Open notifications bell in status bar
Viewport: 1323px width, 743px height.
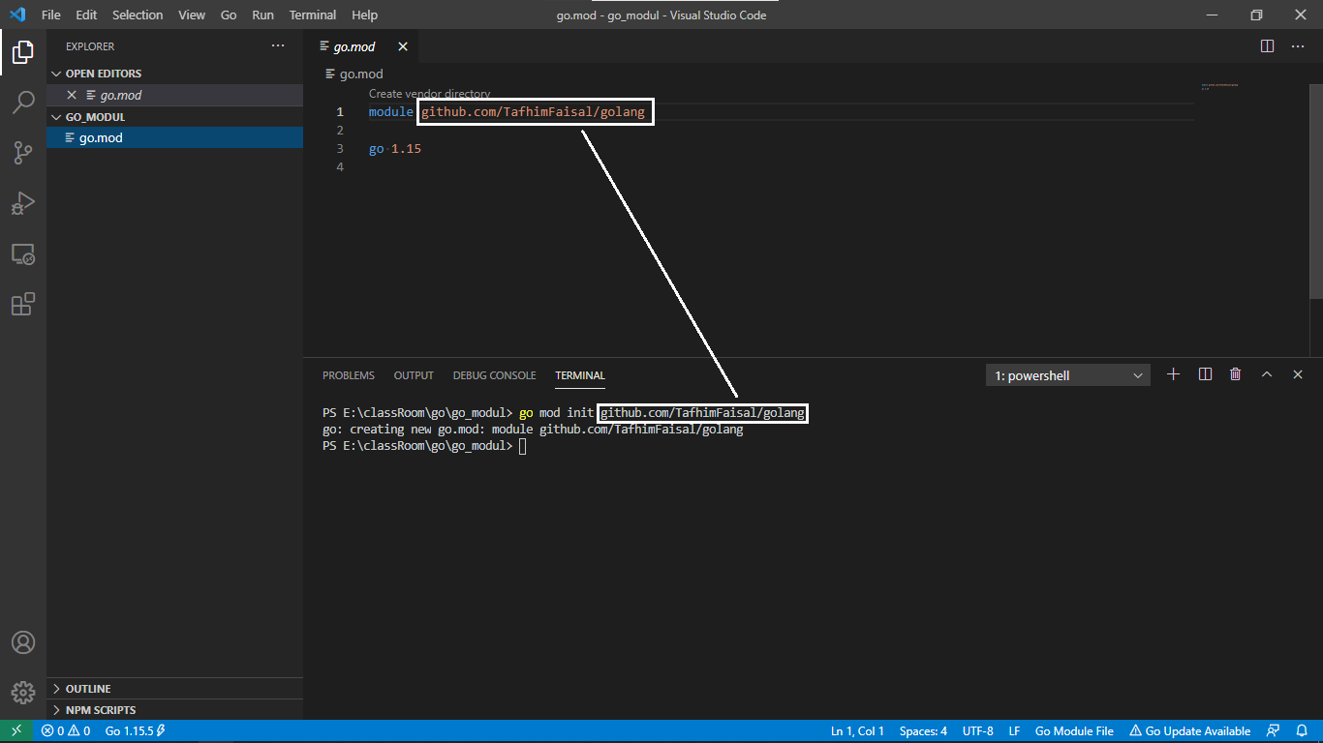point(1302,730)
